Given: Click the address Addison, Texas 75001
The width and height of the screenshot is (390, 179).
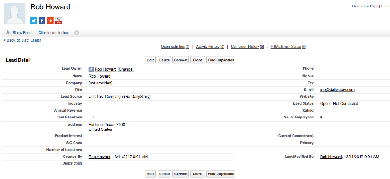Looking at the screenshot, I should point(108,125).
